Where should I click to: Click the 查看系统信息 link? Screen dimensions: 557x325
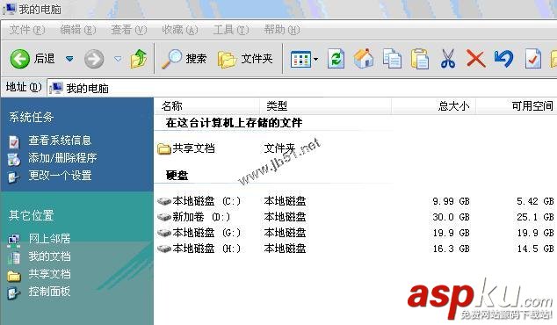tap(60, 141)
